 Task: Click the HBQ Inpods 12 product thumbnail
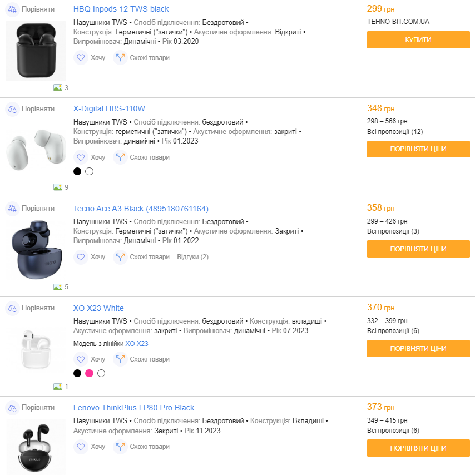36,50
